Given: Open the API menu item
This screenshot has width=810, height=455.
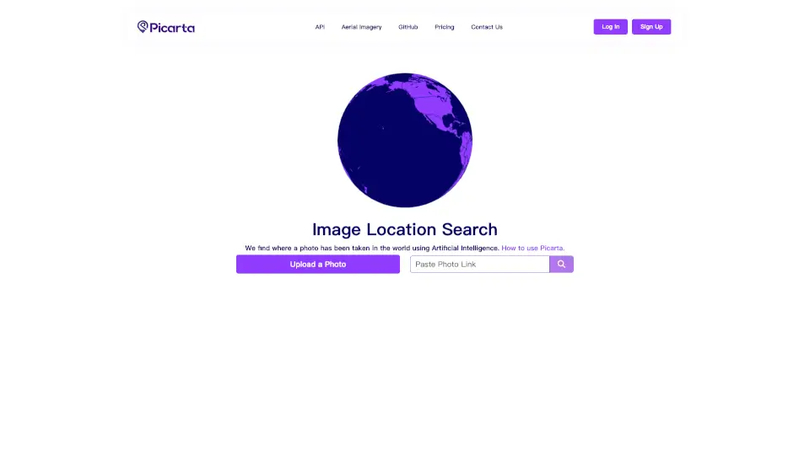Looking at the screenshot, I should (320, 27).
